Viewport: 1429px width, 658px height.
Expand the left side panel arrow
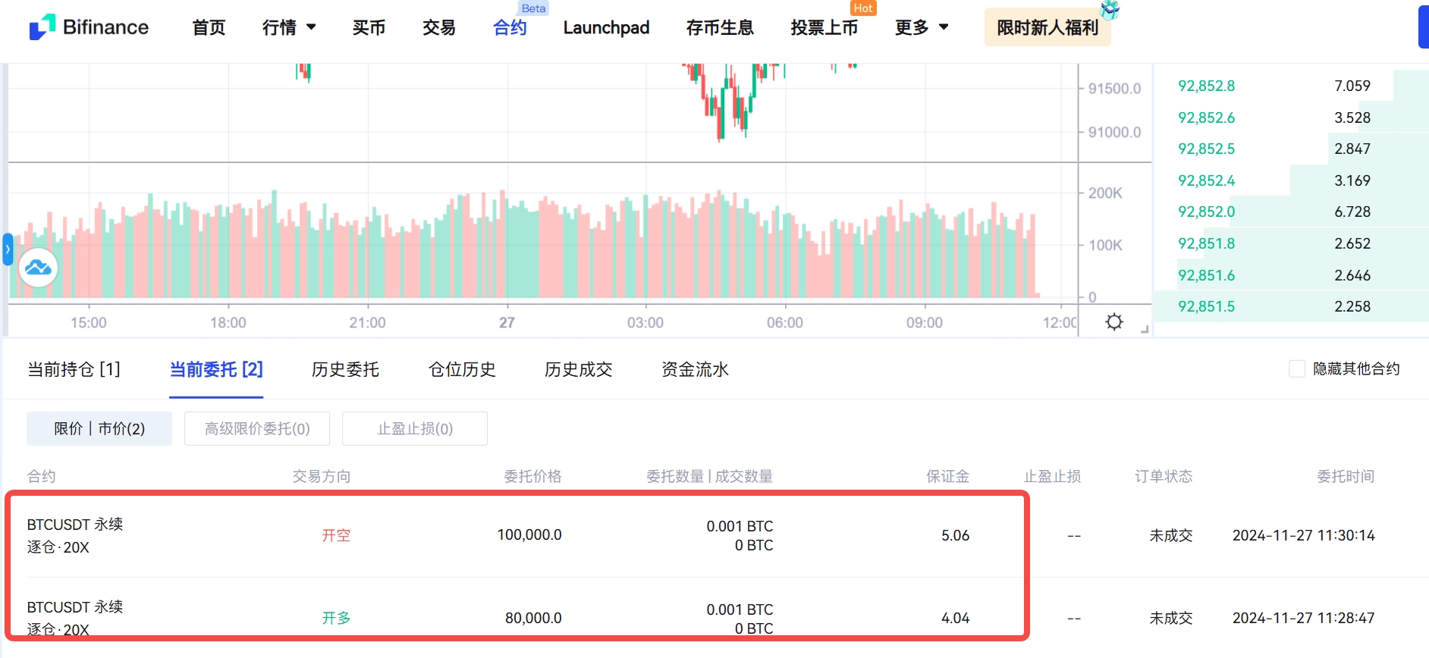(8, 249)
